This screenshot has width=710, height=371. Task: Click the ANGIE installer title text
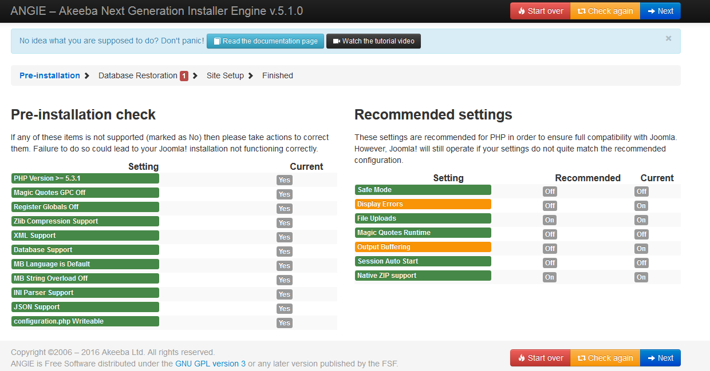156,11
